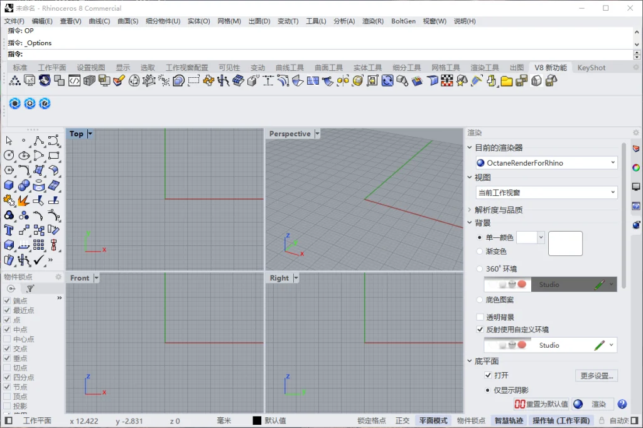Click the black 默认值 layer color swatch
Image resolution: width=643 pixels, height=428 pixels.
257,420
